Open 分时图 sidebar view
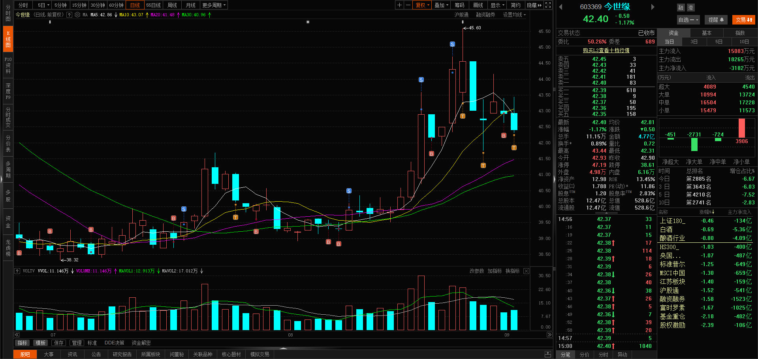 [x=8, y=13]
